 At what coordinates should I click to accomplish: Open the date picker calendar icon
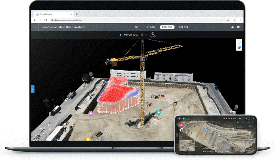(x=142, y=35)
